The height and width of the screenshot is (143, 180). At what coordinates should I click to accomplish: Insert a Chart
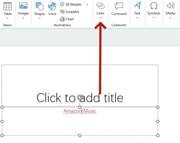click(67, 19)
